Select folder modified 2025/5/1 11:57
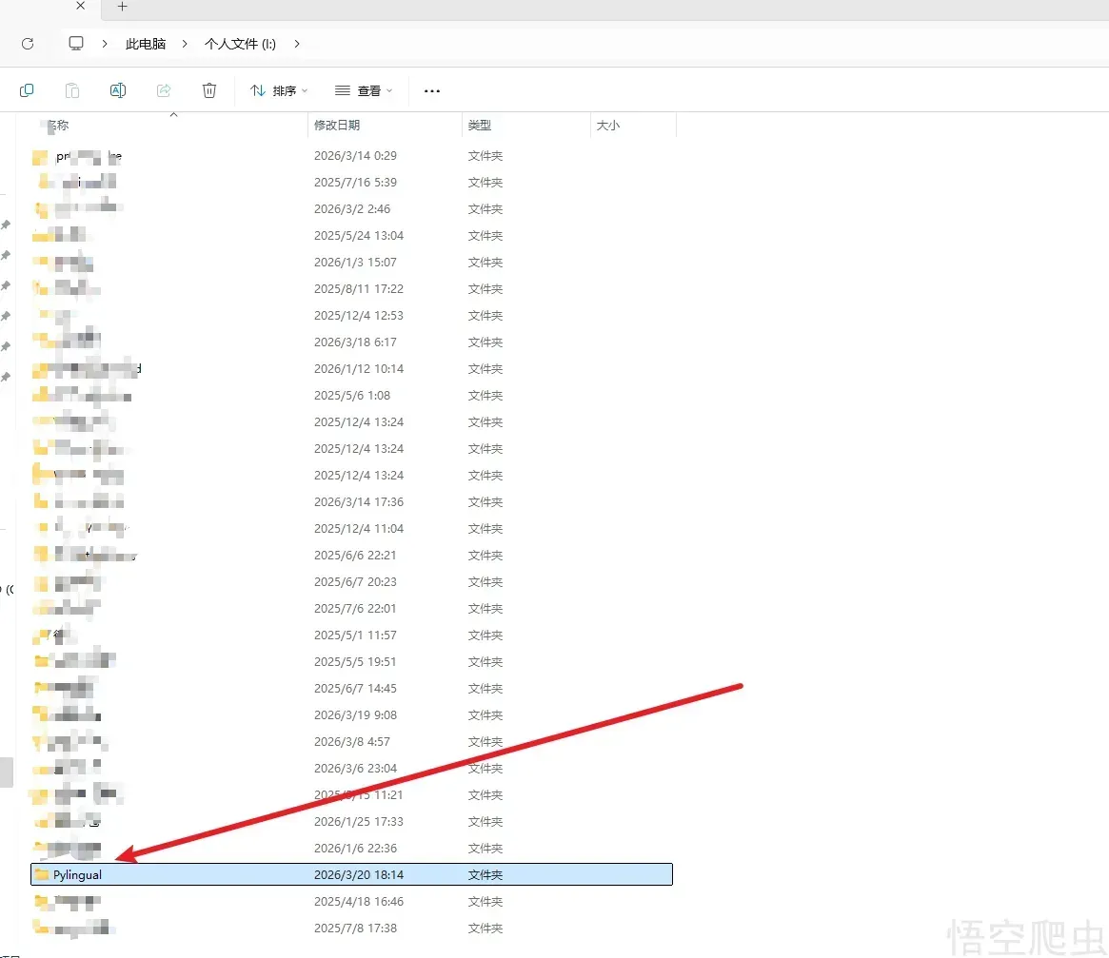The height and width of the screenshot is (958, 1109). [x=351, y=635]
